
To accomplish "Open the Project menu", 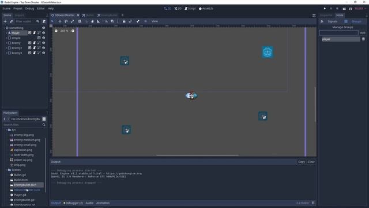I will 18,9.
